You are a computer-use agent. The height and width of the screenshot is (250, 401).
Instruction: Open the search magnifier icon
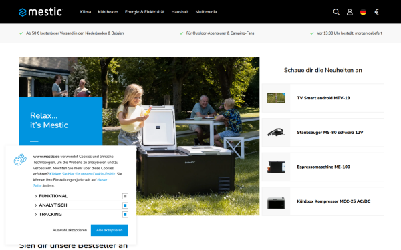[x=336, y=12]
